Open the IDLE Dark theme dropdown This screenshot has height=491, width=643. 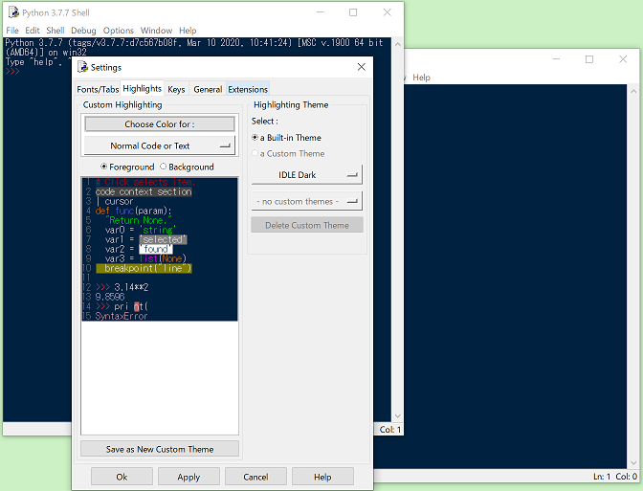[307, 175]
